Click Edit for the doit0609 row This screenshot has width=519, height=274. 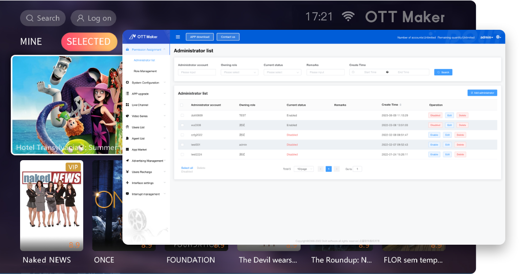click(x=449, y=115)
